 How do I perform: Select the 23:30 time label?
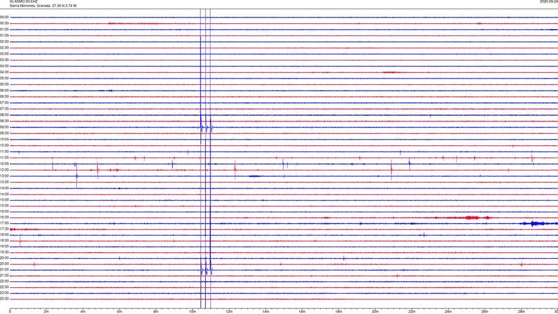click(4, 299)
